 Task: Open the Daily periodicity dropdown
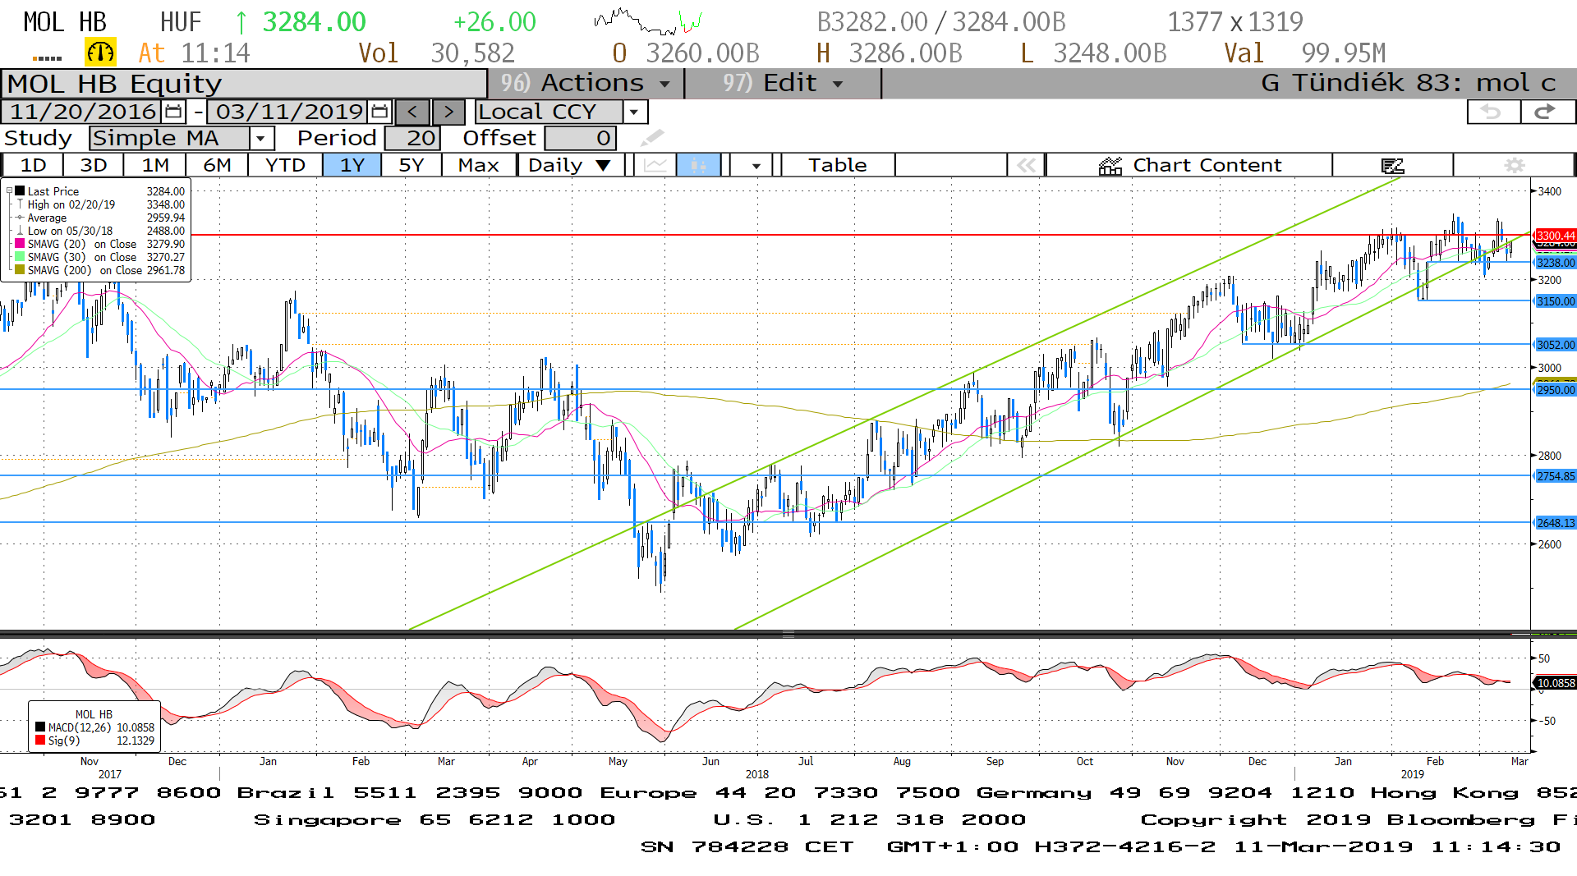coord(570,165)
